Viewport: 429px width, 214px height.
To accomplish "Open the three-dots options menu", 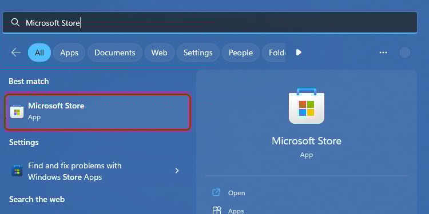I will pyautogui.click(x=383, y=53).
